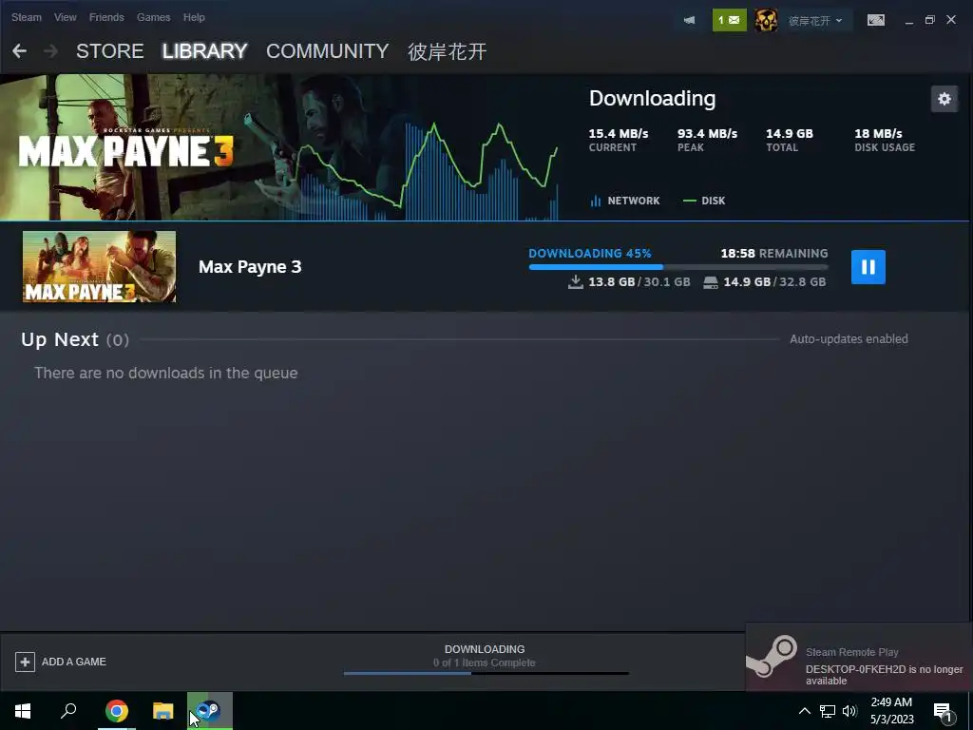Image resolution: width=973 pixels, height=730 pixels.
Task: Click the disk size 14.9 GB / 32.8 GB
Action: point(765,281)
